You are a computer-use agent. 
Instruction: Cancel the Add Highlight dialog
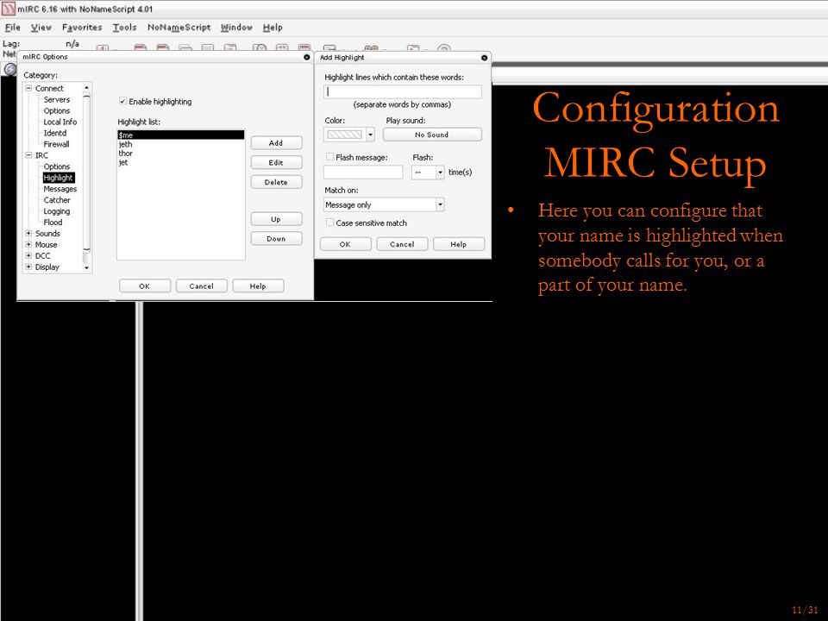[x=402, y=244]
